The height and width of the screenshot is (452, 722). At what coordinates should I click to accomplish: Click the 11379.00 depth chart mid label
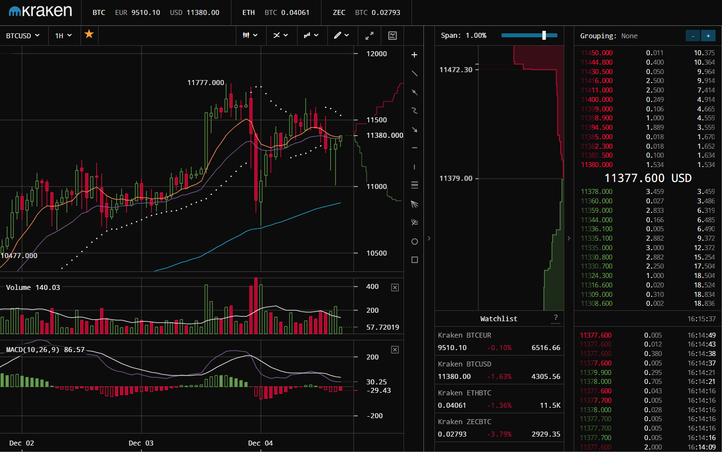point(456,178)
